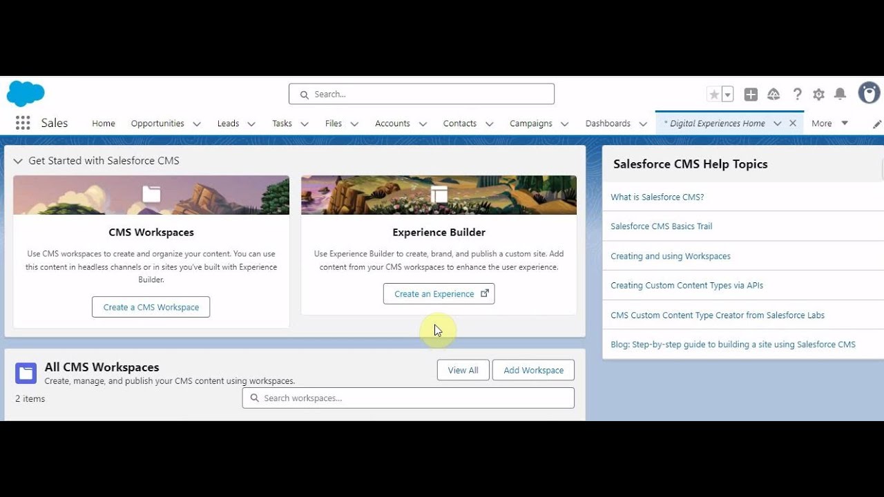Close the Digital Experiences Home tab
Image resolution: width=884 pixels, height=497 pixels.
point(793,124)
